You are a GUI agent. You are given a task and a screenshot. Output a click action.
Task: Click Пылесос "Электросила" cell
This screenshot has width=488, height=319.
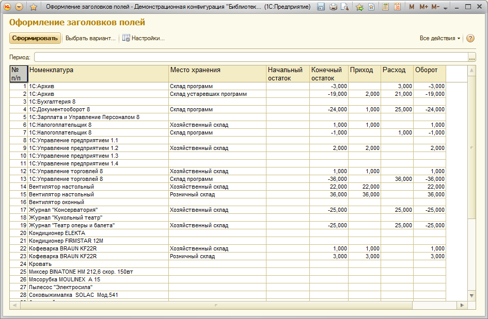click(x=98, y=288)
